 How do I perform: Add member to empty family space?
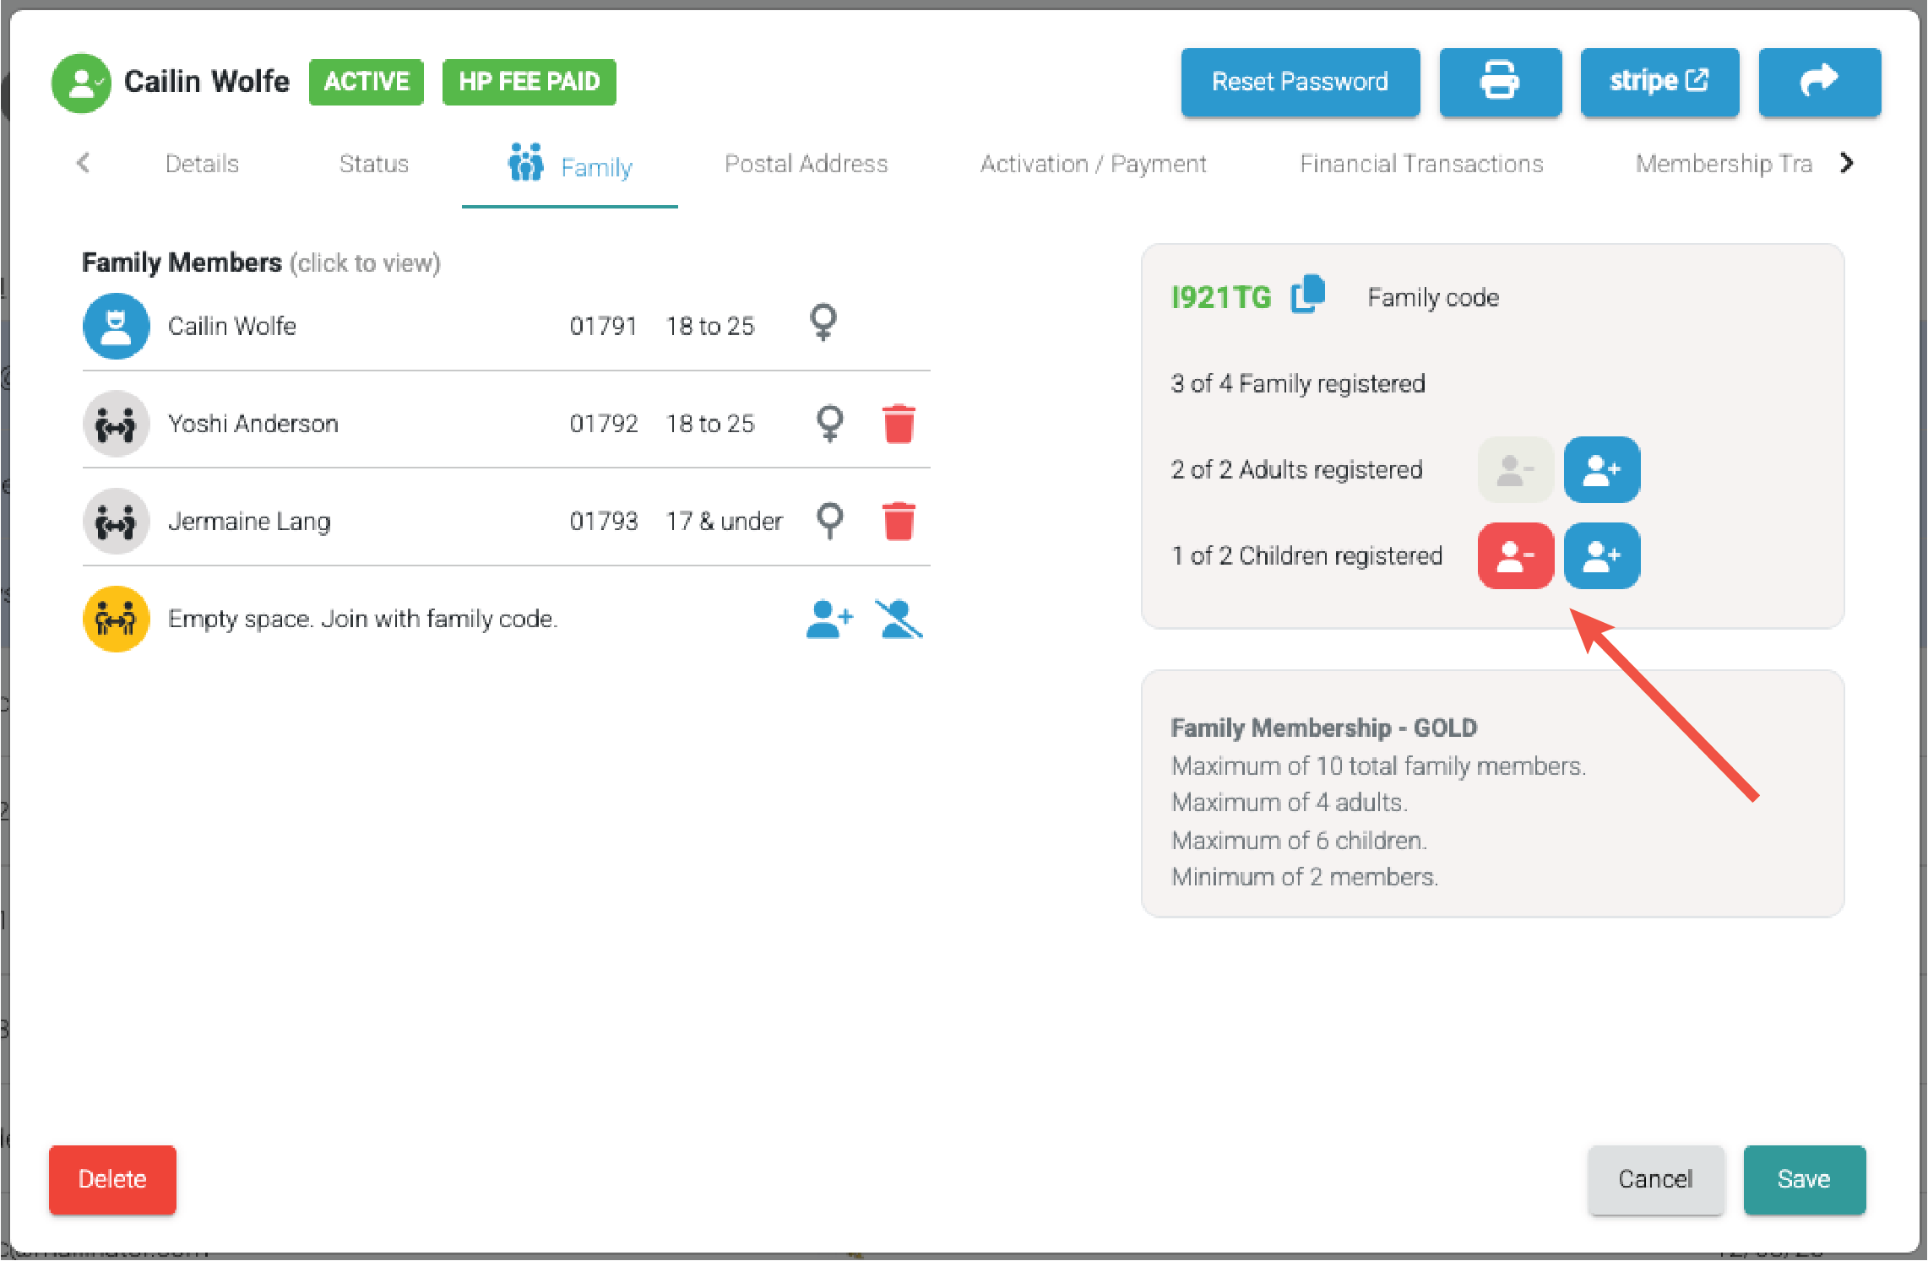[x=829, y=620]
